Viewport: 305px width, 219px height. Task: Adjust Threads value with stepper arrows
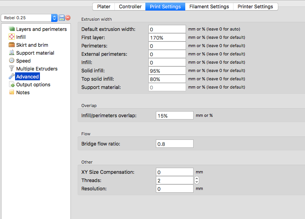(x=197, y=180)
